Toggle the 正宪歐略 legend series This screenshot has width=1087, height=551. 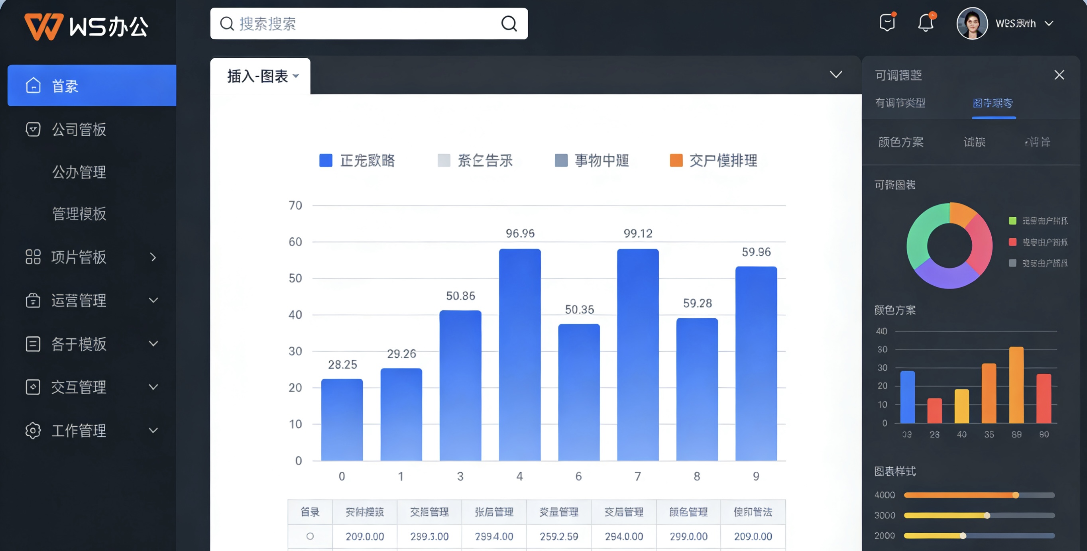coord(358,160)
